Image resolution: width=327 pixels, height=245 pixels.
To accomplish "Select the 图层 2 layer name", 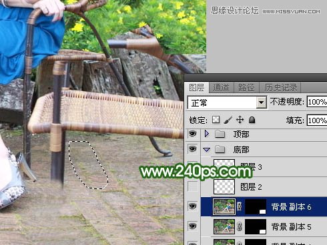I will coord(251,187).
